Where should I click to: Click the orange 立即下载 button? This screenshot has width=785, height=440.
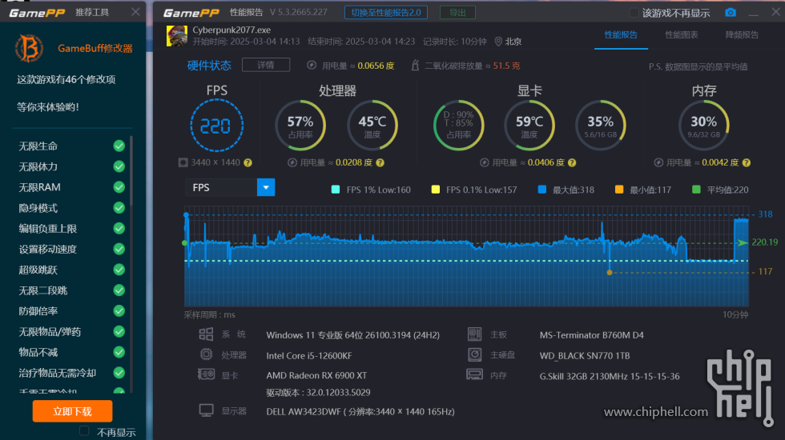coord(73,411)
